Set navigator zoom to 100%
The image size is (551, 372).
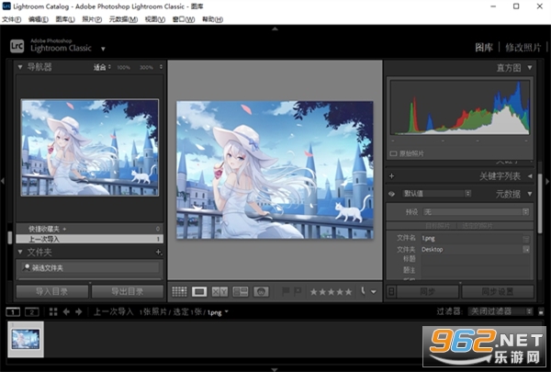pyautogui.click(x=123, y=67)
